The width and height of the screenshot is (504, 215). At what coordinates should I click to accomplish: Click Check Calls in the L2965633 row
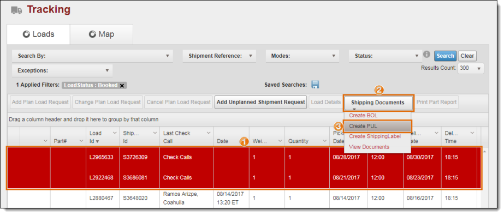(x=177, y=157)
